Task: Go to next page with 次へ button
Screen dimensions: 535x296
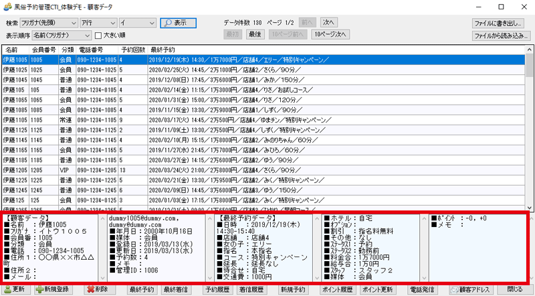Action: [328, 22]
